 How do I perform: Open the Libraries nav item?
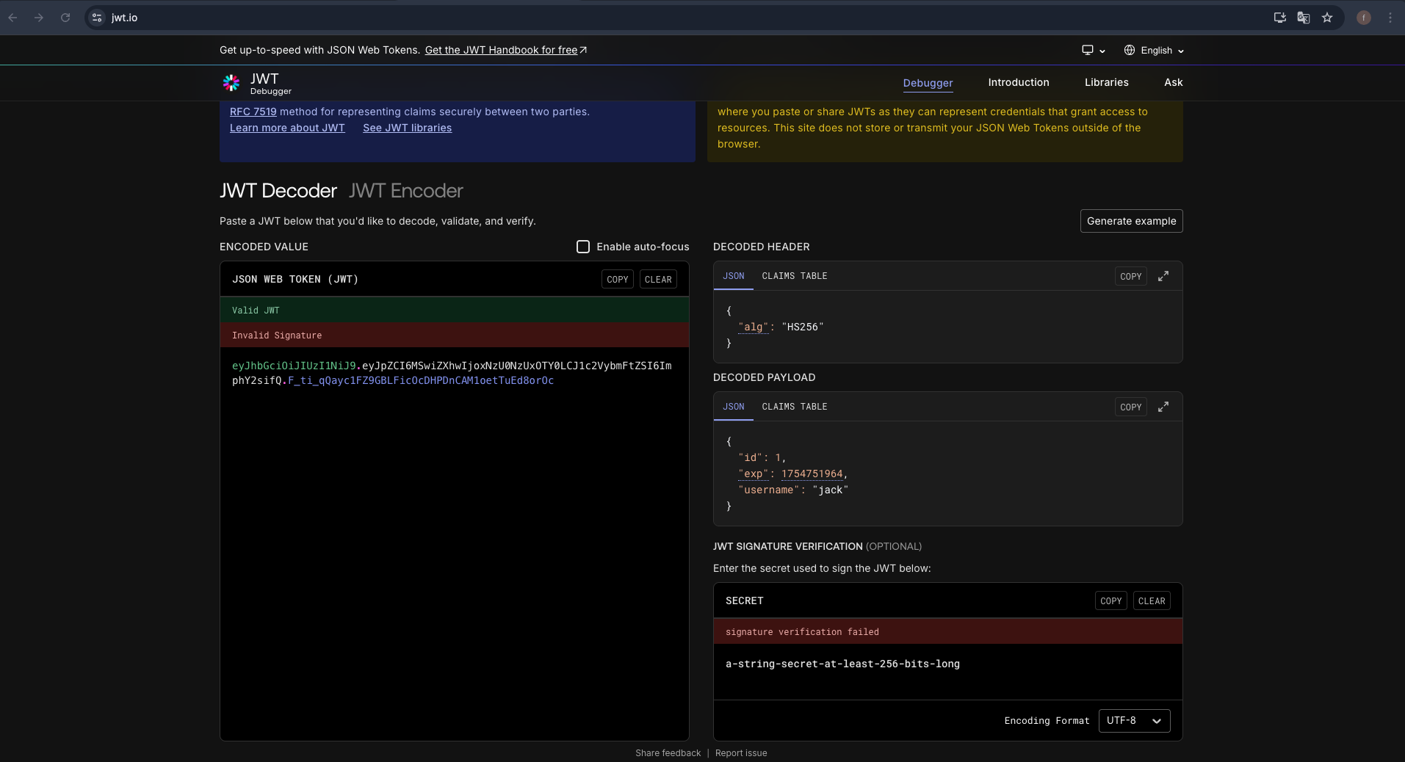[x=1106, y=82]
